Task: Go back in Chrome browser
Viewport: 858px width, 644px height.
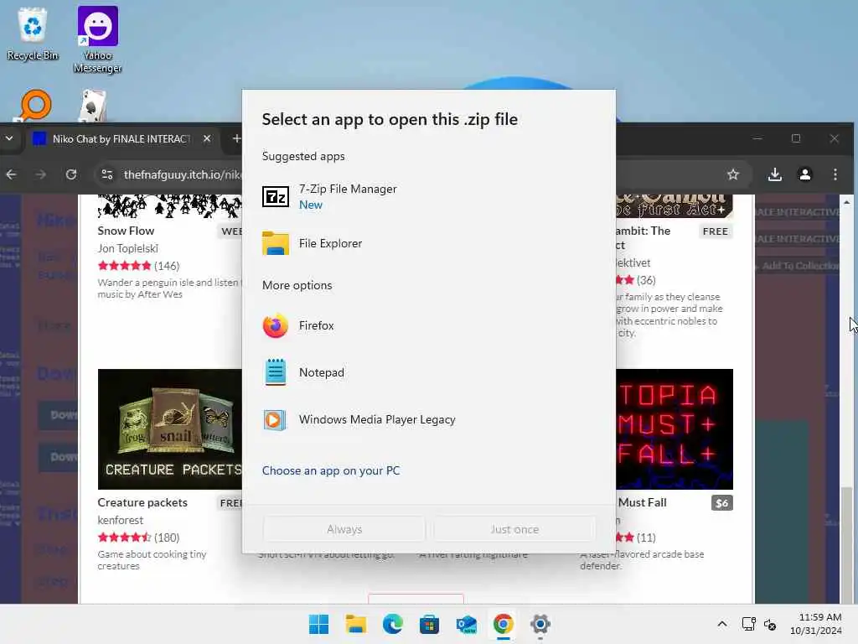Action: point(12,174)
